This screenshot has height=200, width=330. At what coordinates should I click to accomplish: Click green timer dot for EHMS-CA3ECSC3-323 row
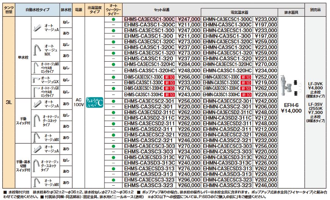113,180
